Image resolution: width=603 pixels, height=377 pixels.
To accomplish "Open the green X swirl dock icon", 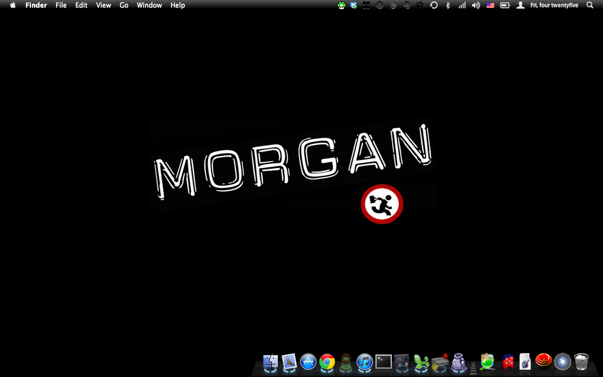I will click(421, 362).
